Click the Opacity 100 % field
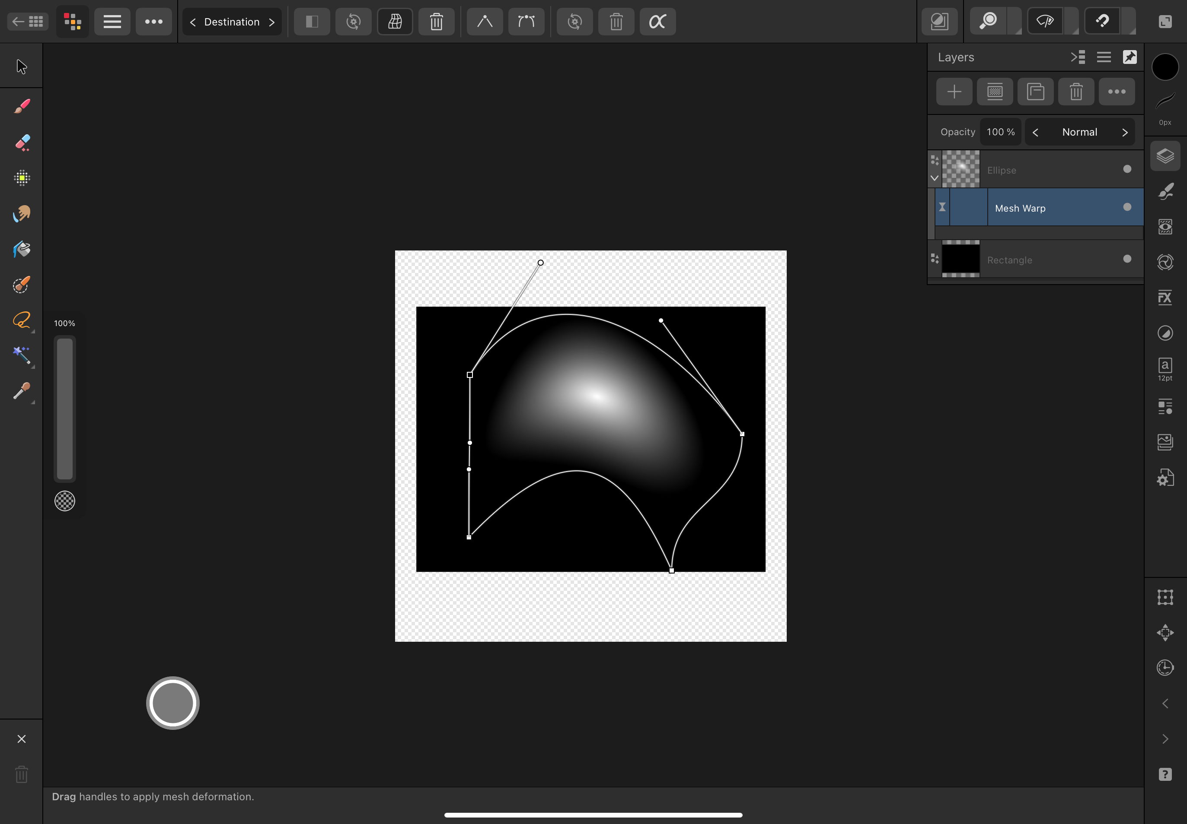The height and width of the screenshot is (824, 1187). coord(1000,132)
